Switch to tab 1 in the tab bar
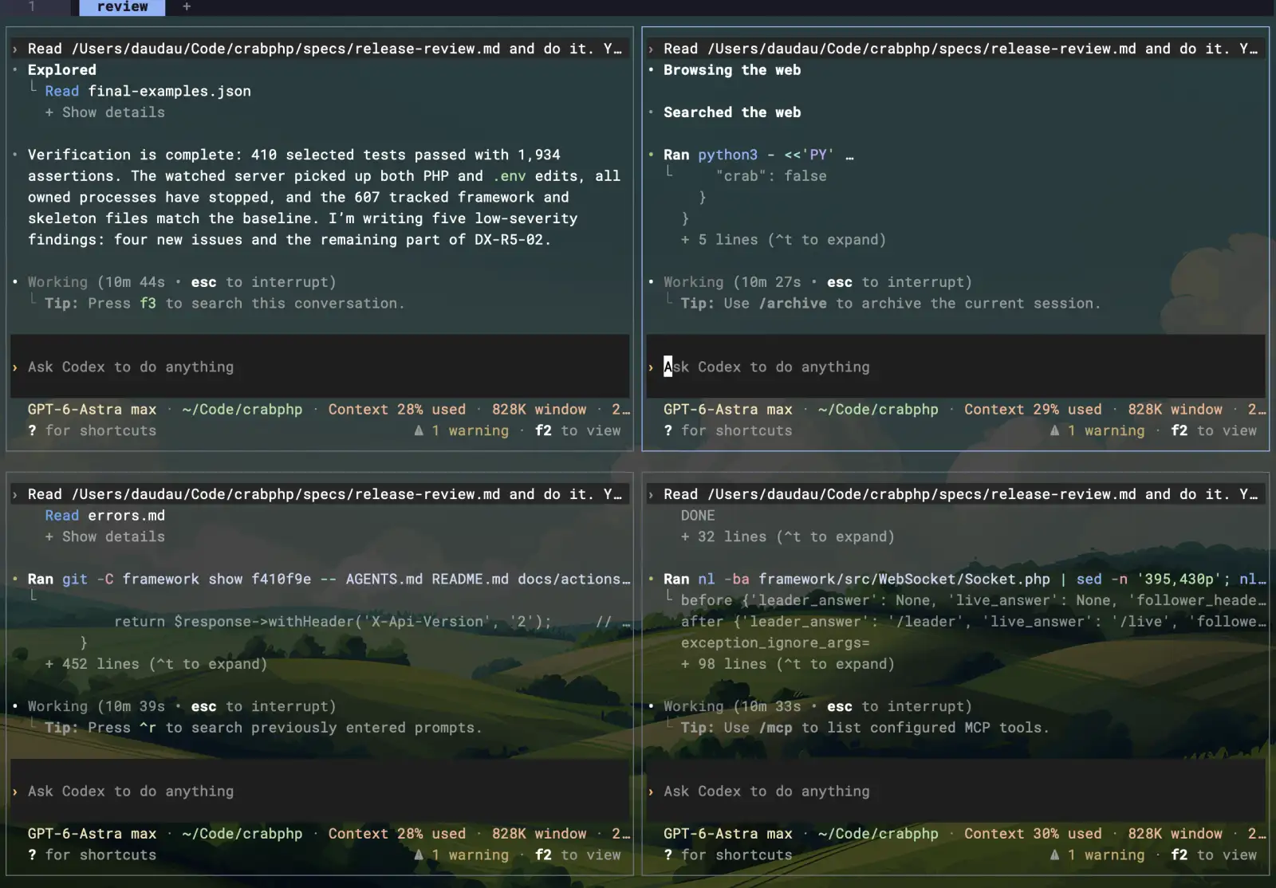The image size is (1276, 888). pyautogui.click(x=32, y=7)
